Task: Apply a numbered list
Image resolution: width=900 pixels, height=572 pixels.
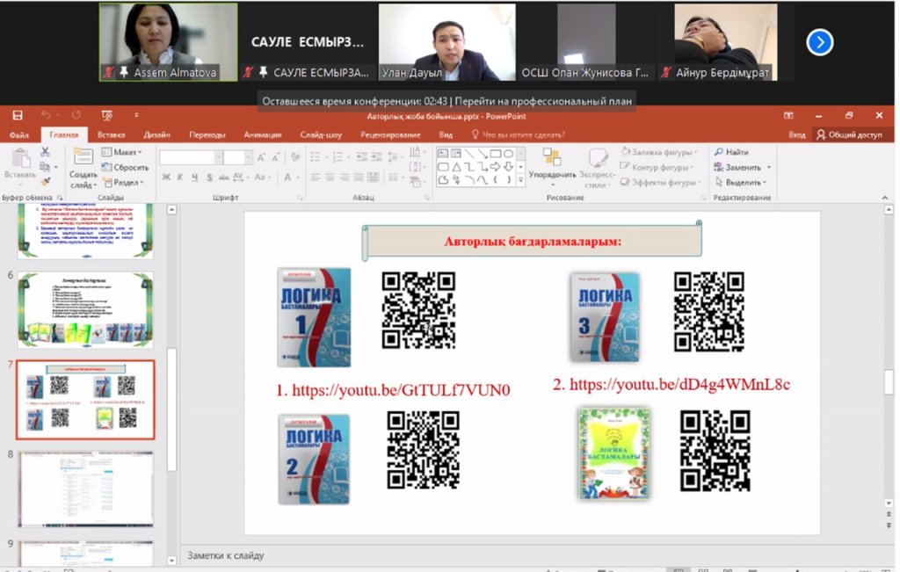Action: point(340,156)
